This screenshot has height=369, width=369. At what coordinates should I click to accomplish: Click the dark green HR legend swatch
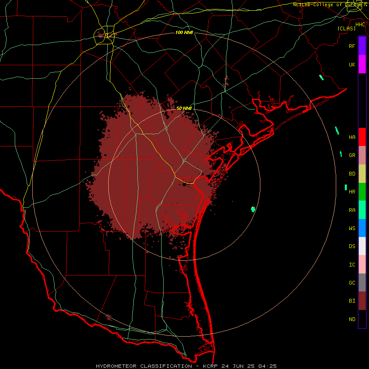coord(362,192)
